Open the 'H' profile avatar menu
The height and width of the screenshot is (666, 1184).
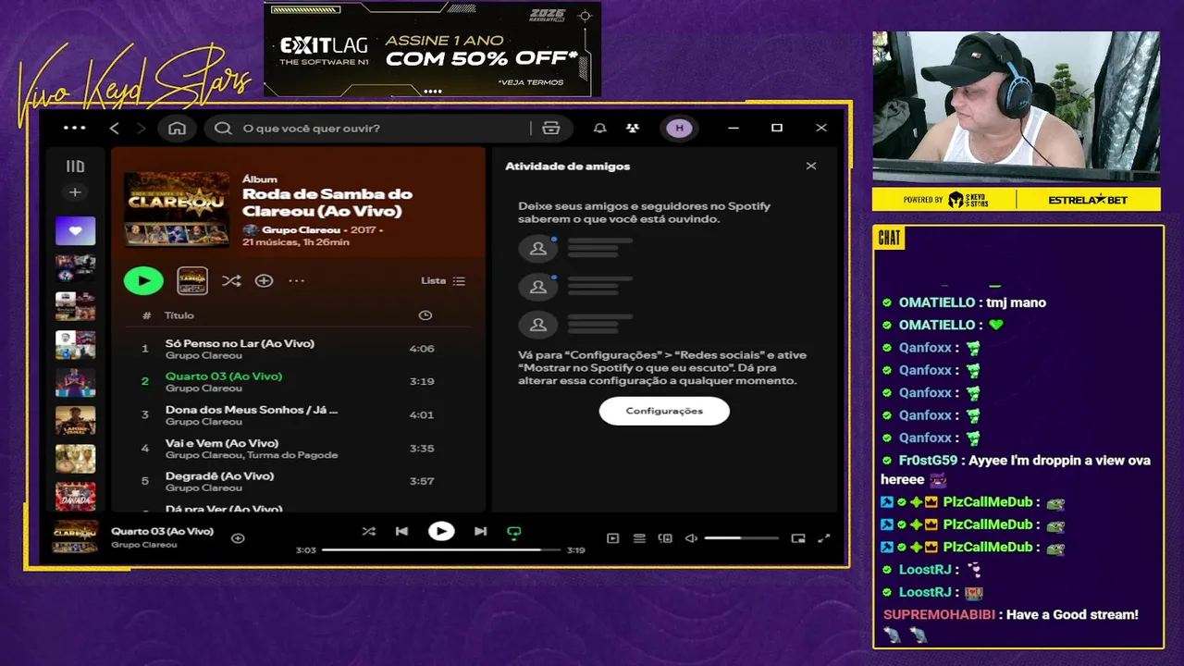point(680,129)
